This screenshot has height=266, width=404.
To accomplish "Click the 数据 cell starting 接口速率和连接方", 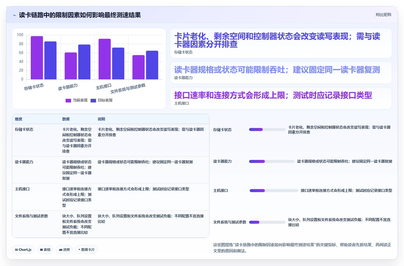I will [x=77, y=197].
